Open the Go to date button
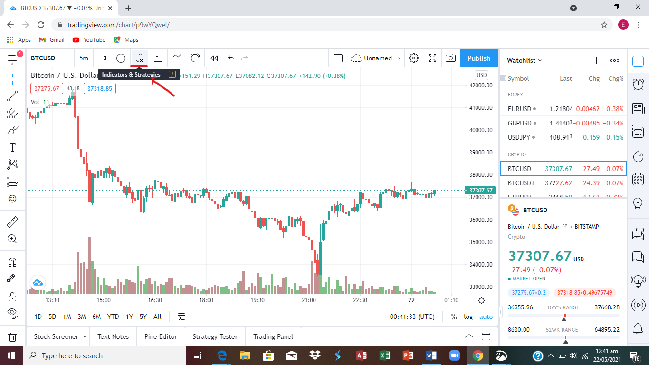 pos(181,317)
